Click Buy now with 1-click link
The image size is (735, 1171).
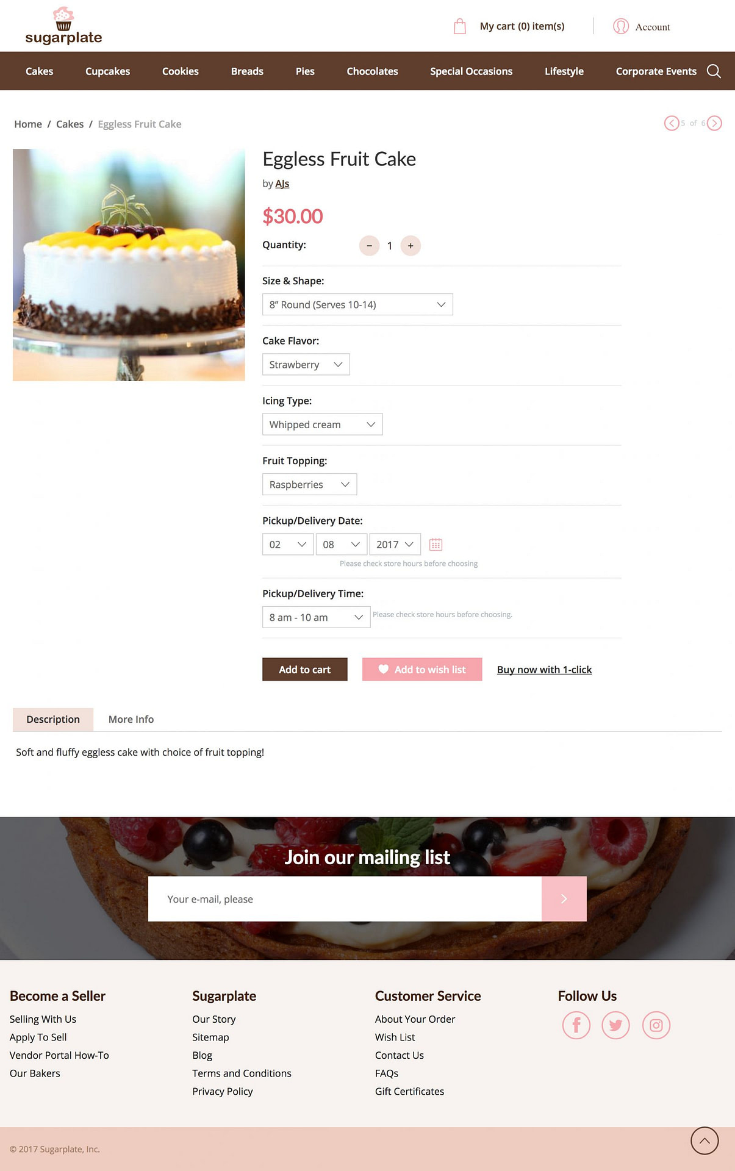[x=544, y=670]
